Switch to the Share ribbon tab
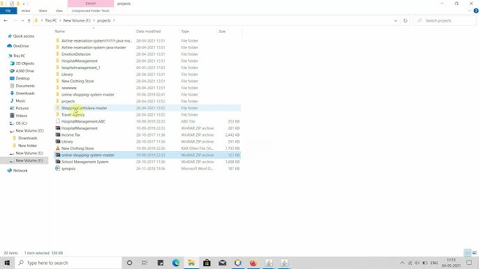The height and width of the screenshot is (269, 479). (x=43, y=10)
